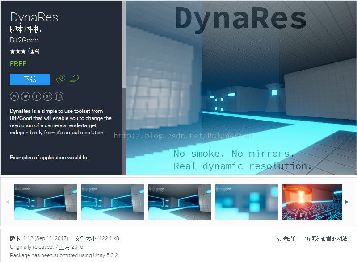Select the red fire scene thumbnail
This screenshot has width=357, height=262.
(x=312, y=202)
